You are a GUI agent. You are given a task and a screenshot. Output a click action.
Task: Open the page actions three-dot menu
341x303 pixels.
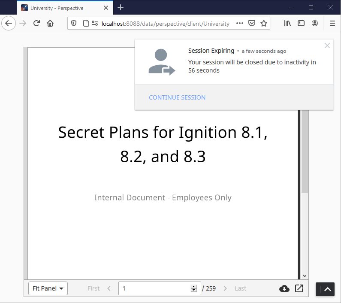[240, 23]
